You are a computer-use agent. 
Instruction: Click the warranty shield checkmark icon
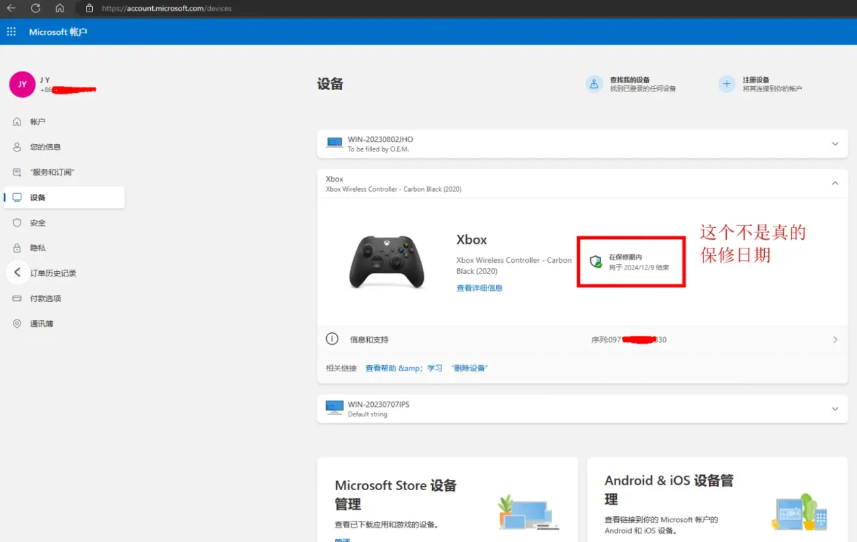[x=596, y=261]
